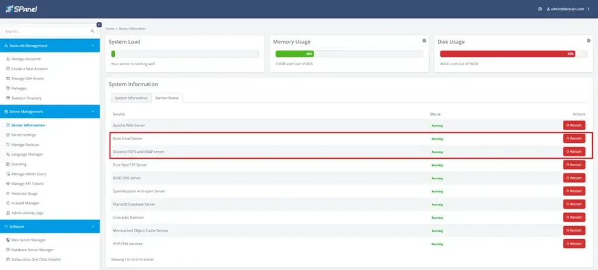Image resolution: width=598 pixels, height=270 pixels.
Task: Click Running badge for Apache Web Server
Action: coord(437,126)
